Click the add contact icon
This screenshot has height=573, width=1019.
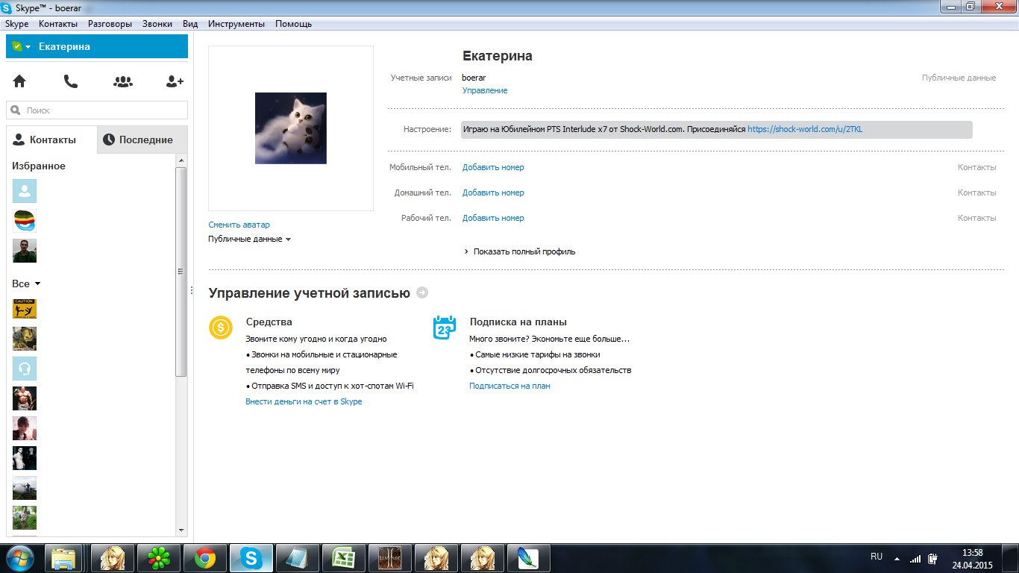click(x=175, y=81)
